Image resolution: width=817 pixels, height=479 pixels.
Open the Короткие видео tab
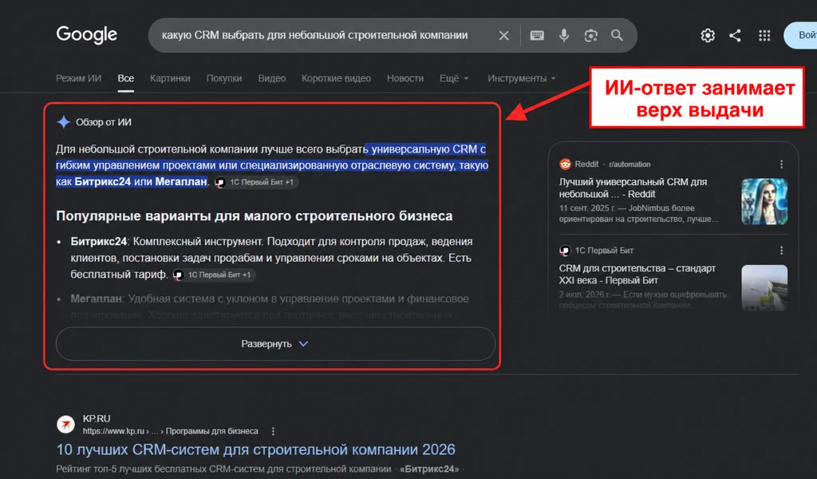(x=336, y=78)
